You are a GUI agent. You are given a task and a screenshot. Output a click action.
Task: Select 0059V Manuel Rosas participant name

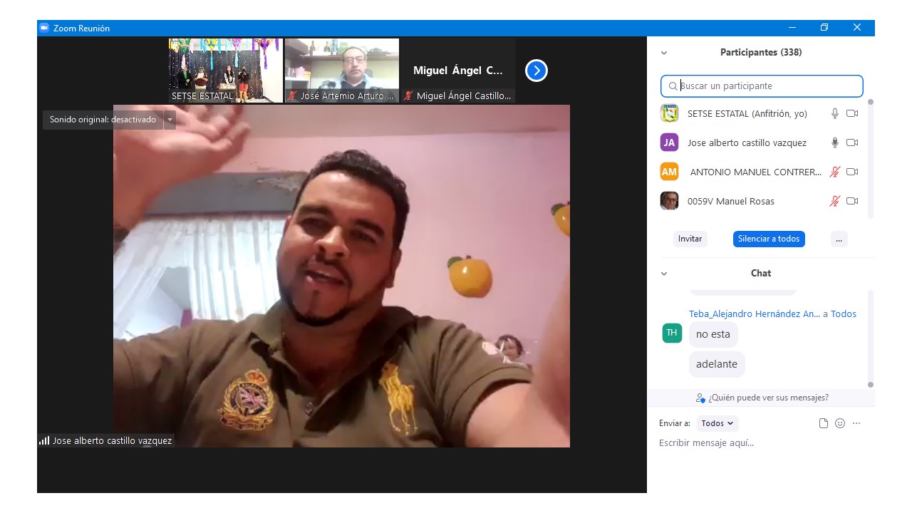pos(731,201)
